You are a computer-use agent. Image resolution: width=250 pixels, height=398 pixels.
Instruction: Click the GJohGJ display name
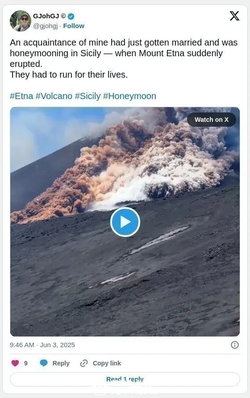[46, 16]
